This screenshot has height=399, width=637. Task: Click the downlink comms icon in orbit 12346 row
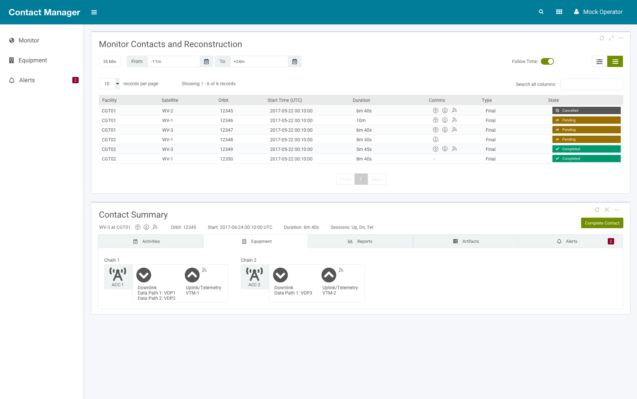pos(445,120)
